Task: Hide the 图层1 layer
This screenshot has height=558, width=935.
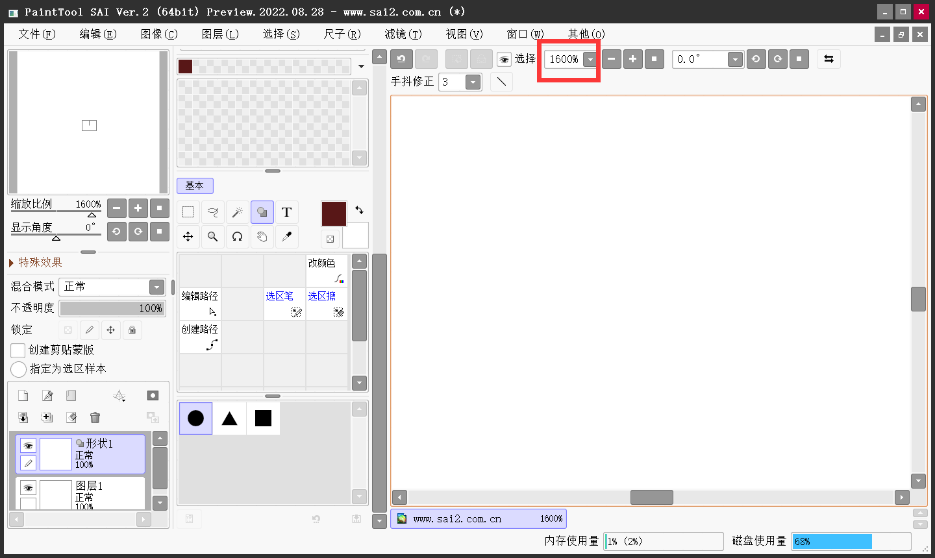Action: tap(28, 488)
